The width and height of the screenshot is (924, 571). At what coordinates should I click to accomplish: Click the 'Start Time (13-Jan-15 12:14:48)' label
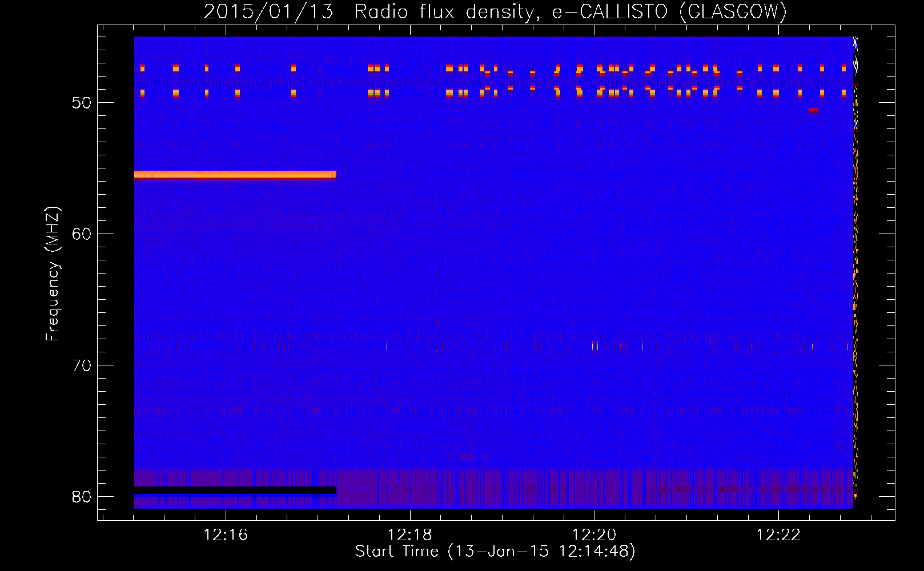pyautogui.click(x=495, y=551)
